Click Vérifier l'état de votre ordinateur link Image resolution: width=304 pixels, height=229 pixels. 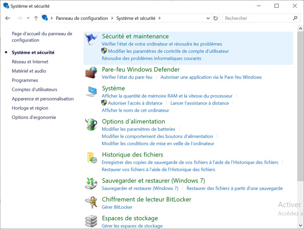162,44
